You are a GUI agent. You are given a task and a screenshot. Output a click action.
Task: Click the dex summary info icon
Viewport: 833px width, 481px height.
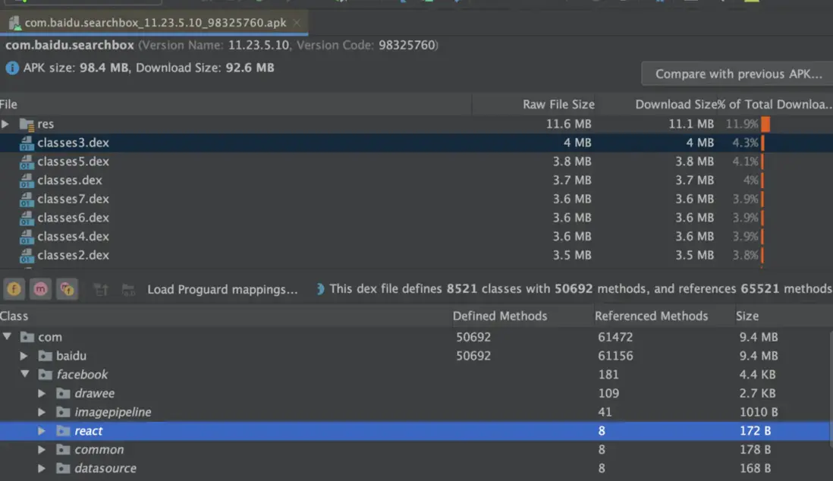(320, 288)
